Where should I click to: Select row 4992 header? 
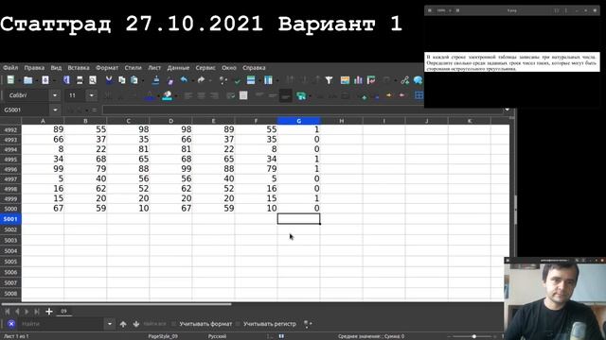tap(10, 129)
